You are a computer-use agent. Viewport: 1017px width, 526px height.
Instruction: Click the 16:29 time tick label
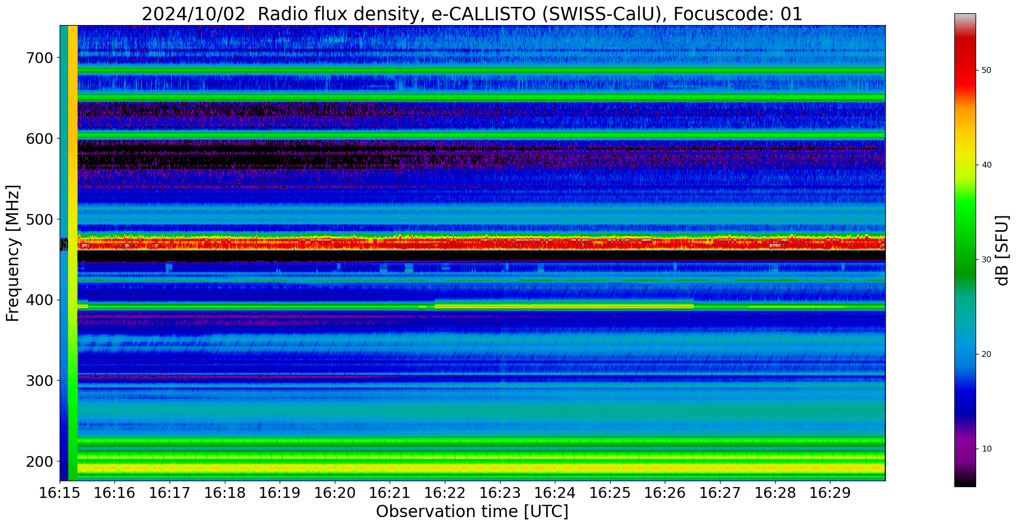tap(830, 493)
